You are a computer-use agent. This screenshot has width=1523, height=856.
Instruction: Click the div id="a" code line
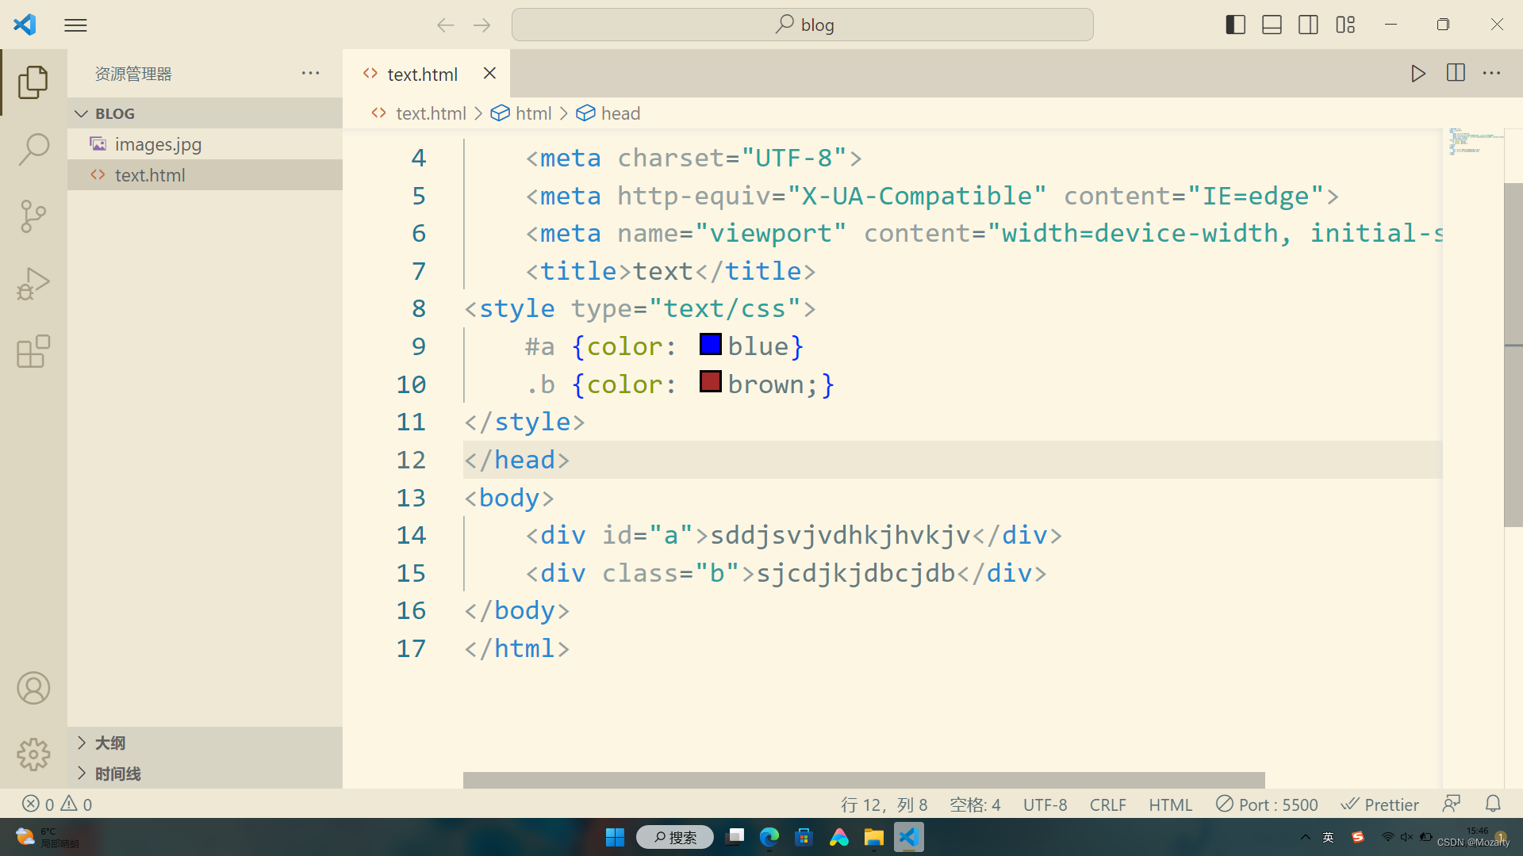click(x=793, y=535)
